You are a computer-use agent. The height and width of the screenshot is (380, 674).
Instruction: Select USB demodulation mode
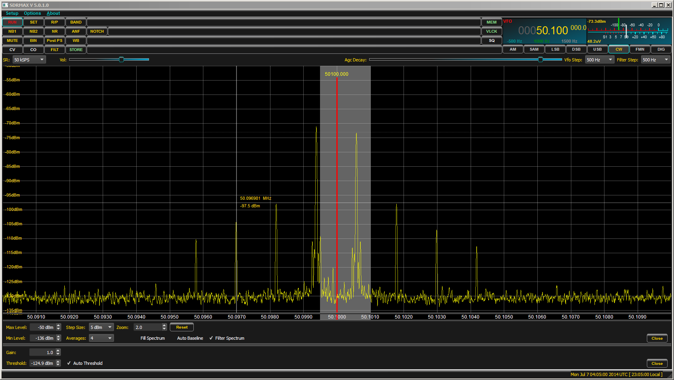(x=597, y=49)
